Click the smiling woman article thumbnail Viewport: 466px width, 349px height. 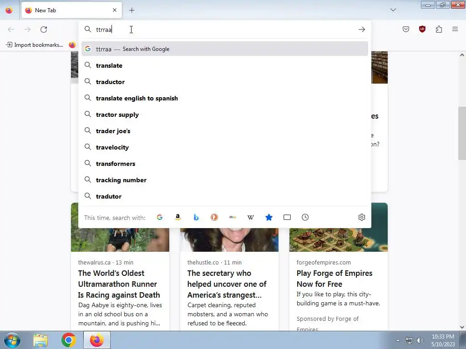pyautogui.click(x=229, y=240)
